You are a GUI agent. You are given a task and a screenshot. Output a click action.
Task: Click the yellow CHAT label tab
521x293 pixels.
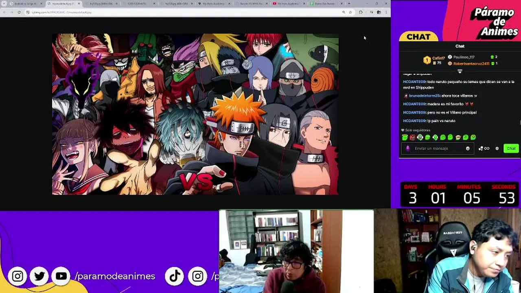click(x=418, y=37)
